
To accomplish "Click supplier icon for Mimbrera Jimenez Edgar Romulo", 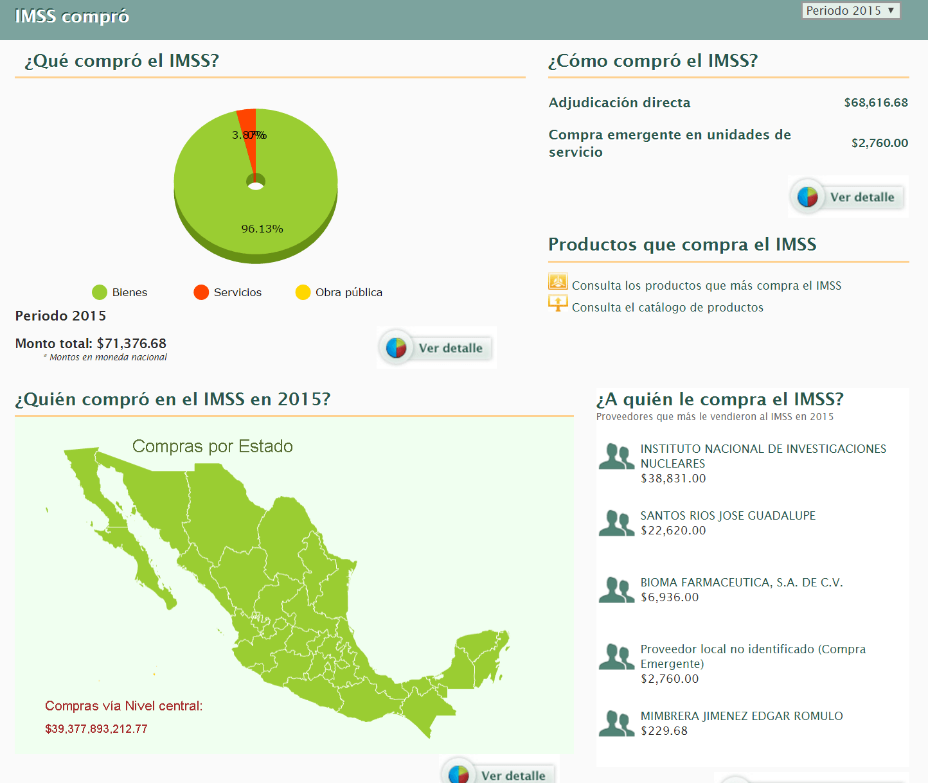I will (x=616, y=724).
